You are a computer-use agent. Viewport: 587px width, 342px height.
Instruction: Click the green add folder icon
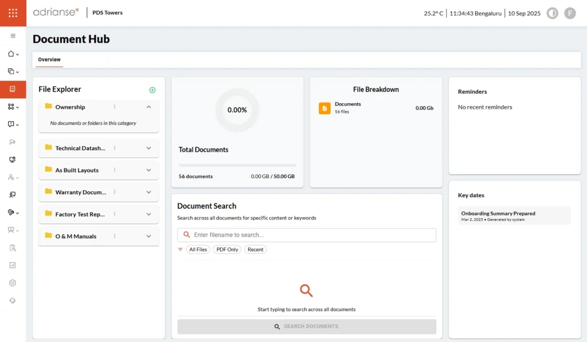pyautogui.click(x=152, y=90)
